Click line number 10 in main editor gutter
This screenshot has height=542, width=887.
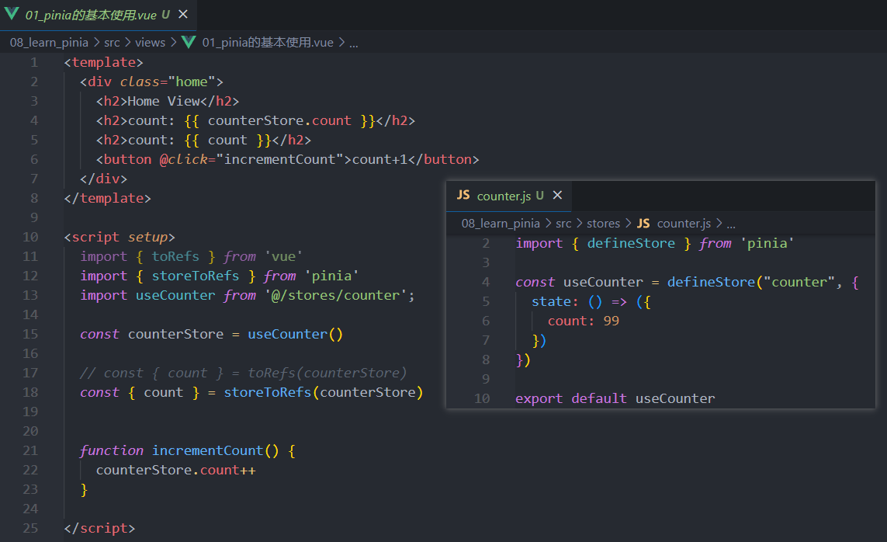pyautogui.click(x=30, y=237)
